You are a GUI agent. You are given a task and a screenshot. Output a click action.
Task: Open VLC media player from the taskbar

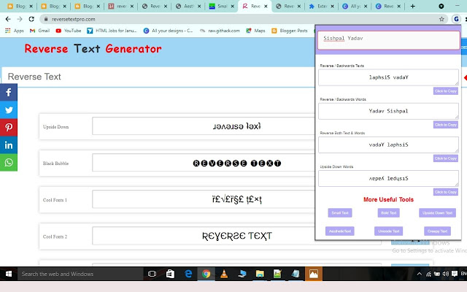[224, 274]
